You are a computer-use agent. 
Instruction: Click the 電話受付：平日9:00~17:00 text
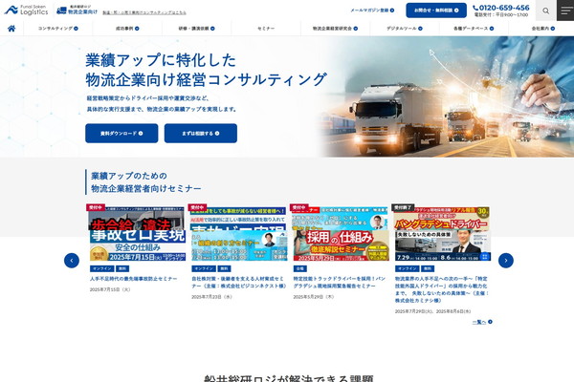point(501,15)
